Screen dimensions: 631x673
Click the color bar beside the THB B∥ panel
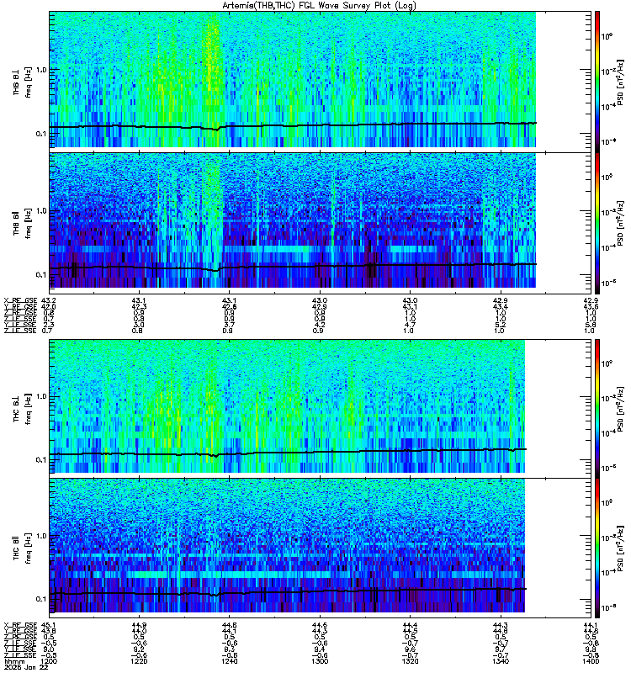(x=597, y=223)
